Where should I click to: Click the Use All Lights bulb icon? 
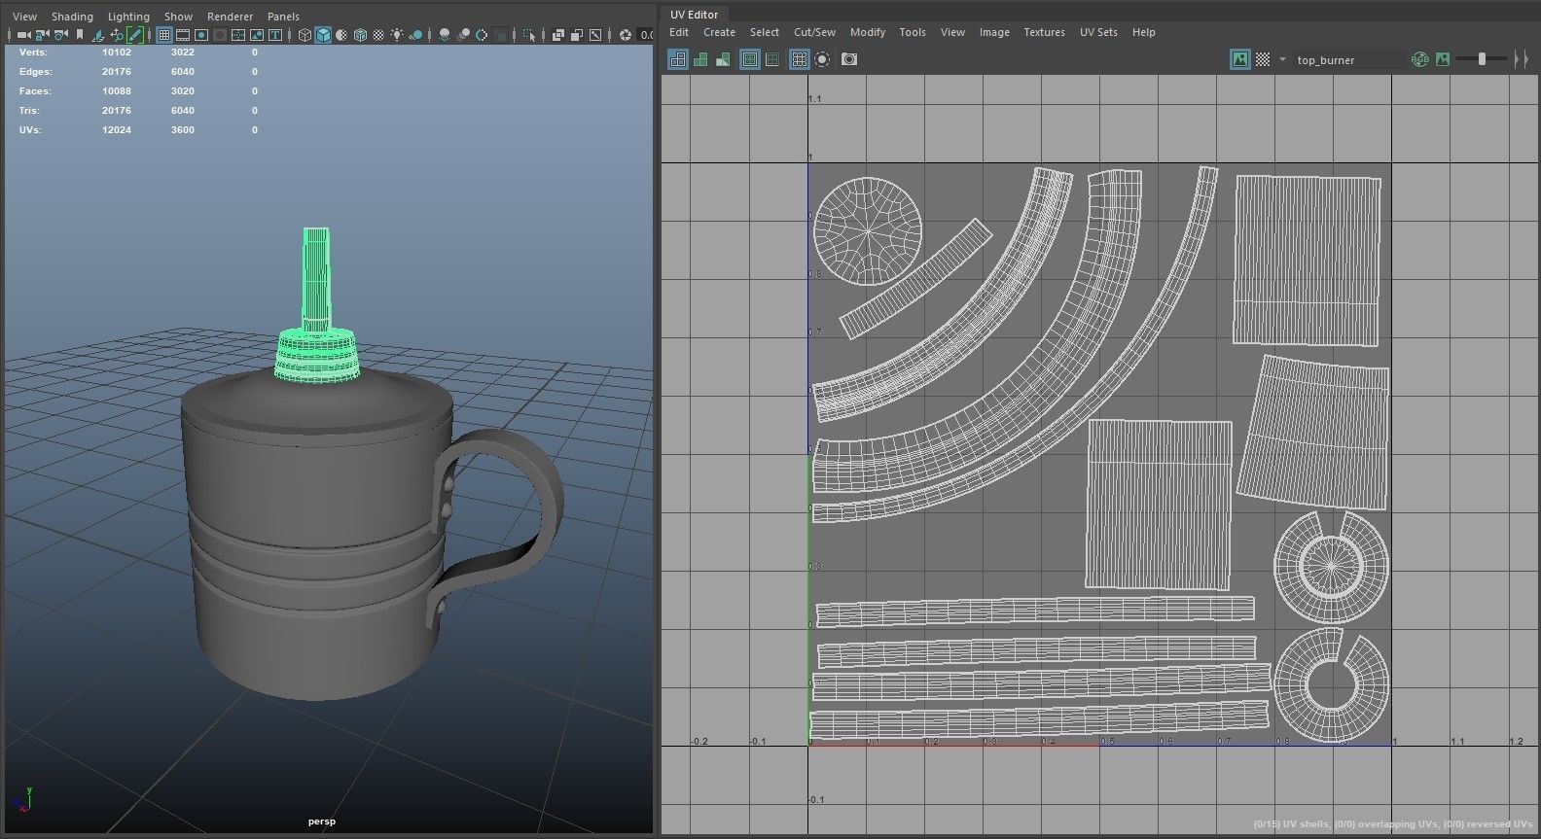click(397, 35)
